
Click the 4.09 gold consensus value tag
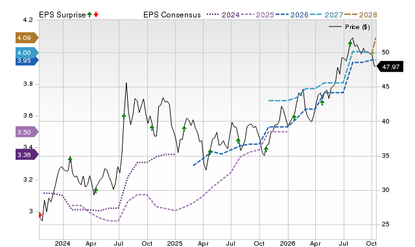pos(27,38)
